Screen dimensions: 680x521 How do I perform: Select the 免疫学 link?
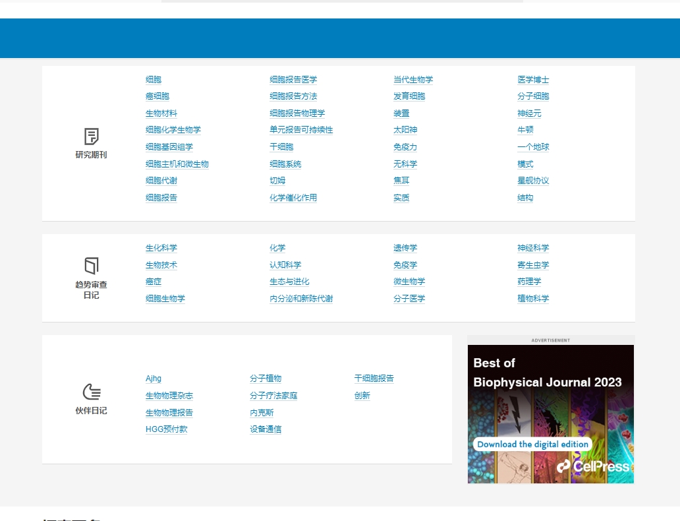(405, 265)
